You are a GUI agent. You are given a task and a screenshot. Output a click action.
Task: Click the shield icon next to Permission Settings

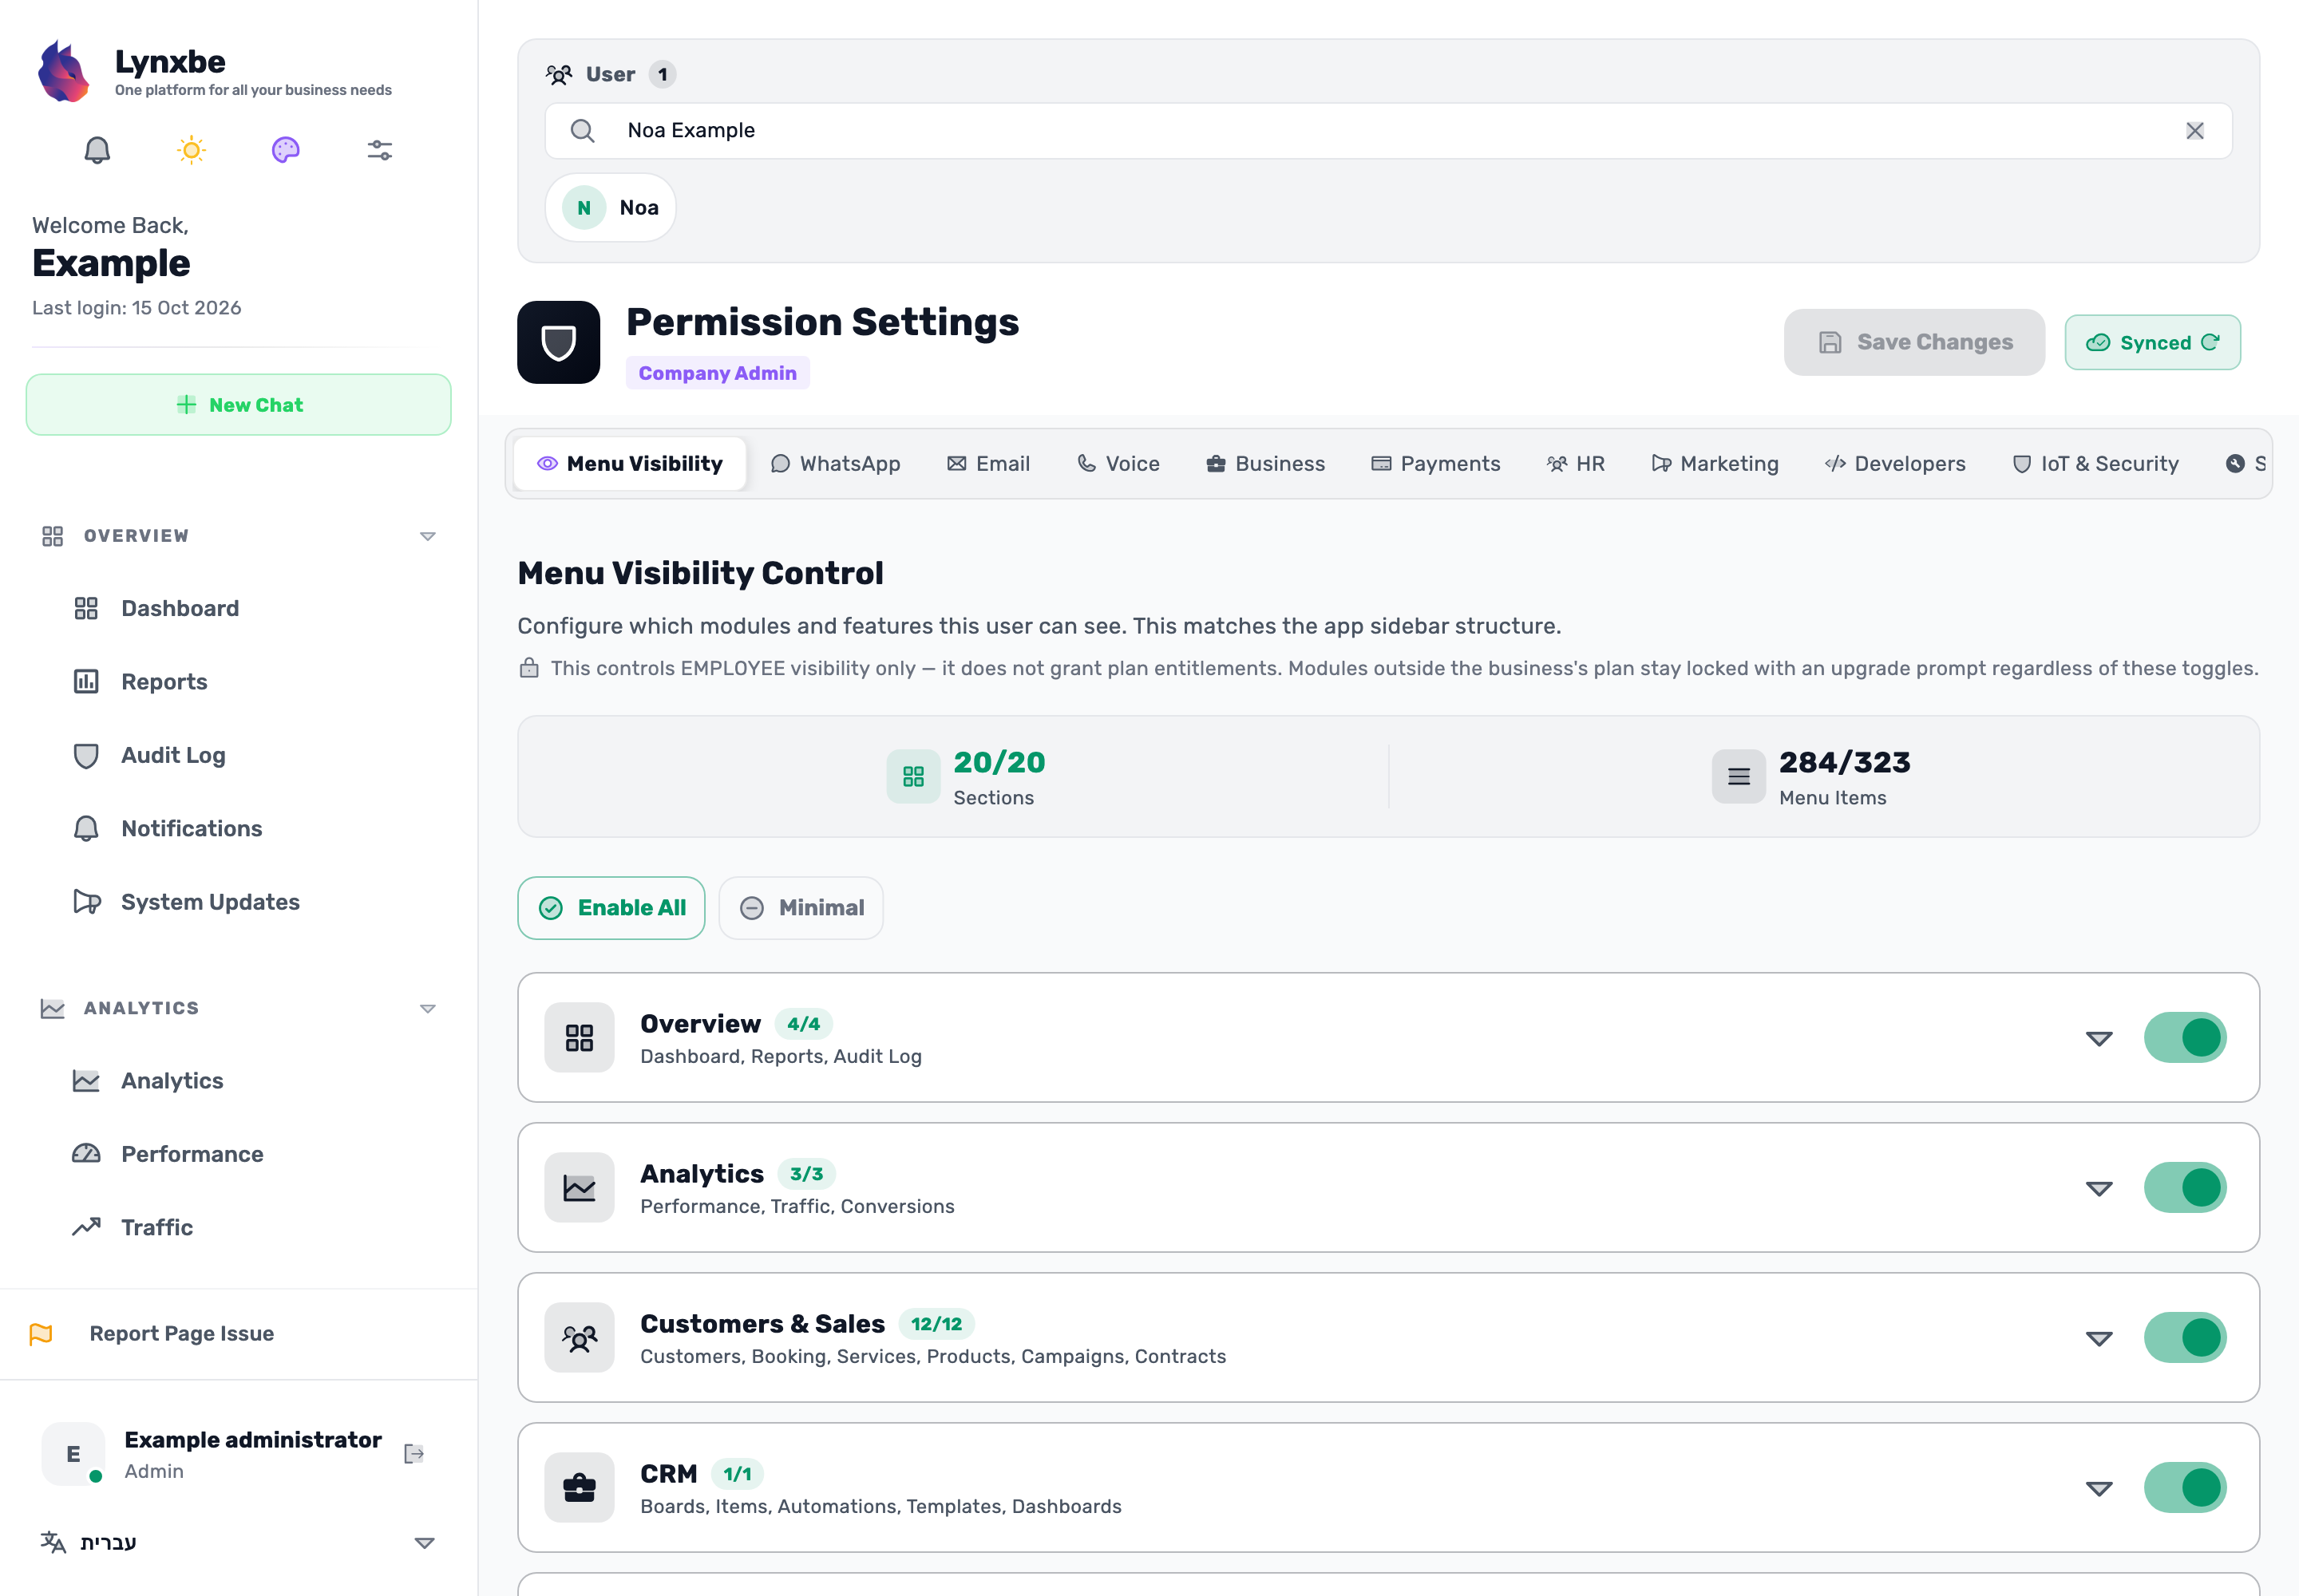(558, 343)
